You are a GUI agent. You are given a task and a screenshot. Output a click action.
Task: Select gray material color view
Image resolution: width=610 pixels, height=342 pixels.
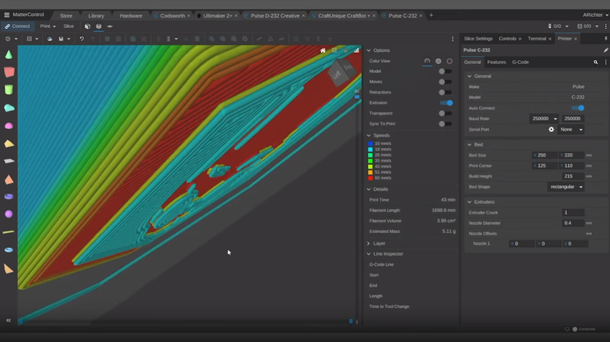(x=439, y=61)
